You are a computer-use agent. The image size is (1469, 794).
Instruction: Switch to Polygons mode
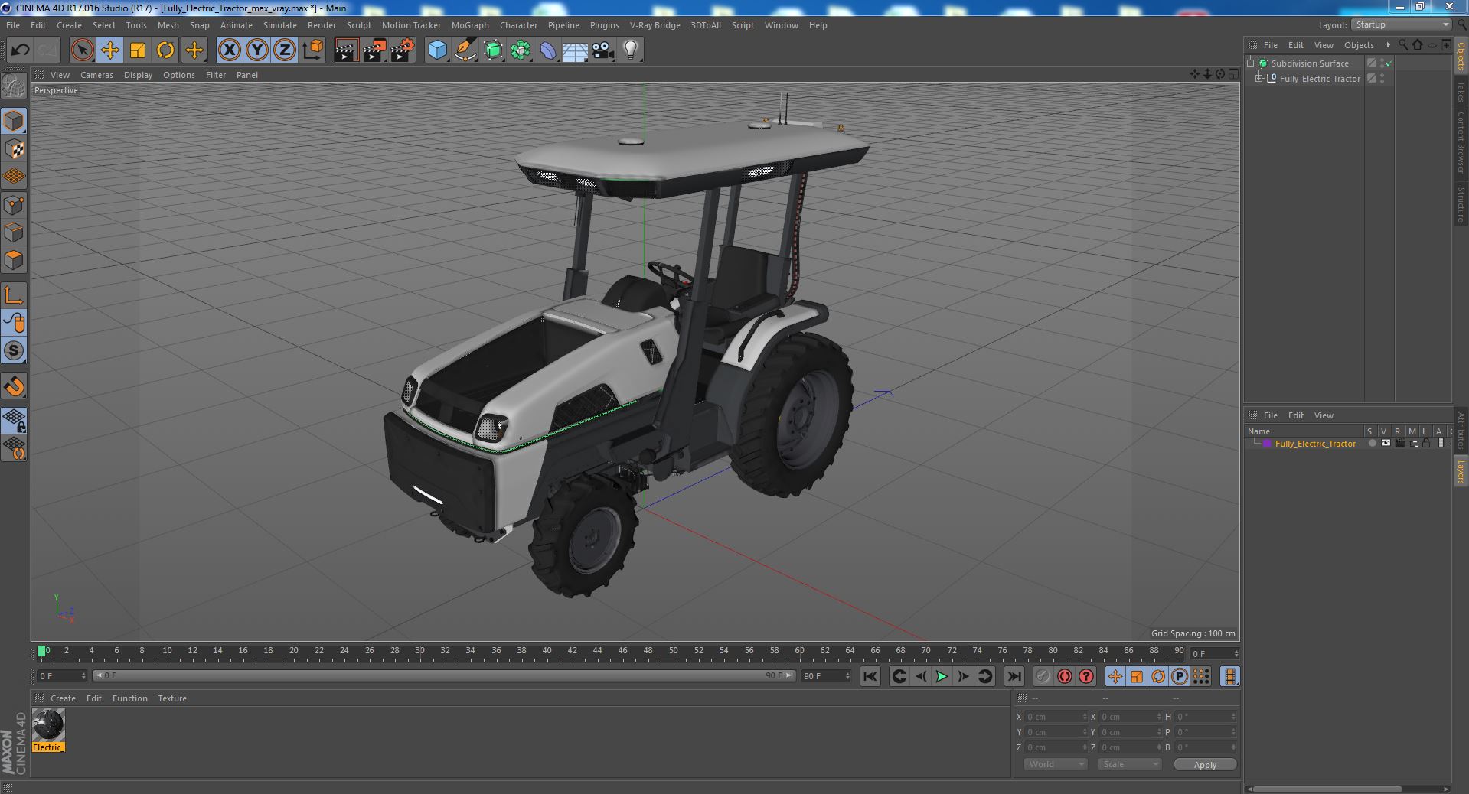[14, 260]
